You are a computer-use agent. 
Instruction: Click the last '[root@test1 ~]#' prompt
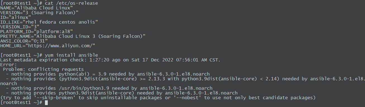tap(21, 103)
